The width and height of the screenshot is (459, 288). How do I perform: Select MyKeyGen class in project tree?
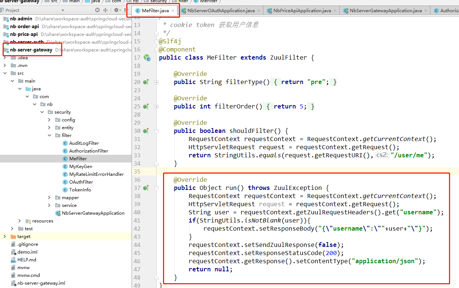pyautogui.click(x=81, y=167)
